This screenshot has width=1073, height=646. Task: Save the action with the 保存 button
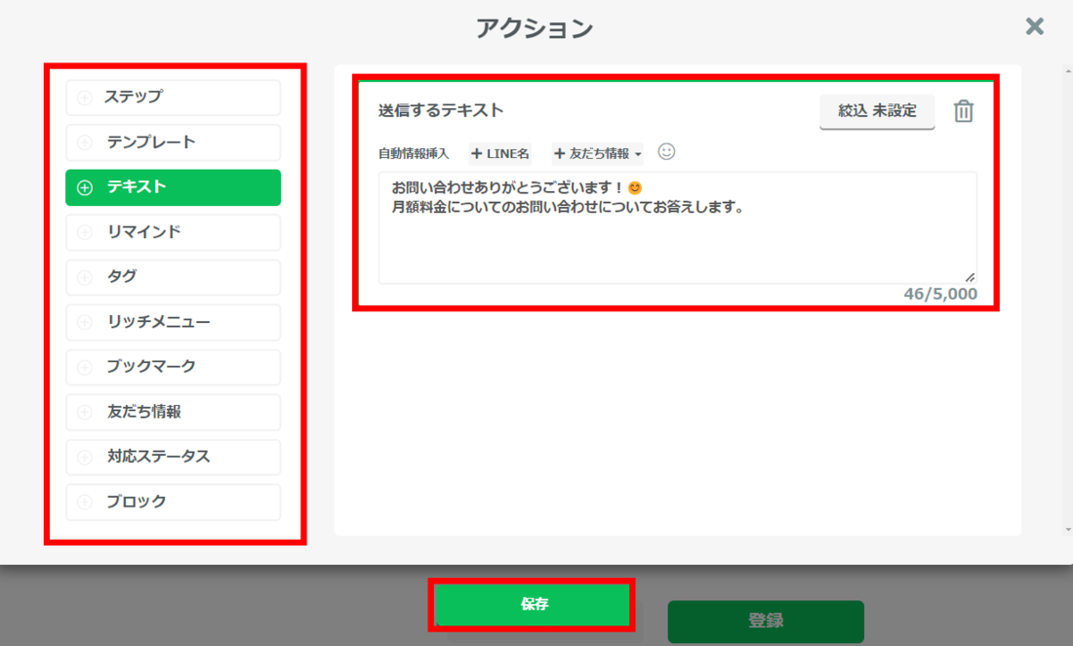(532, 605)
